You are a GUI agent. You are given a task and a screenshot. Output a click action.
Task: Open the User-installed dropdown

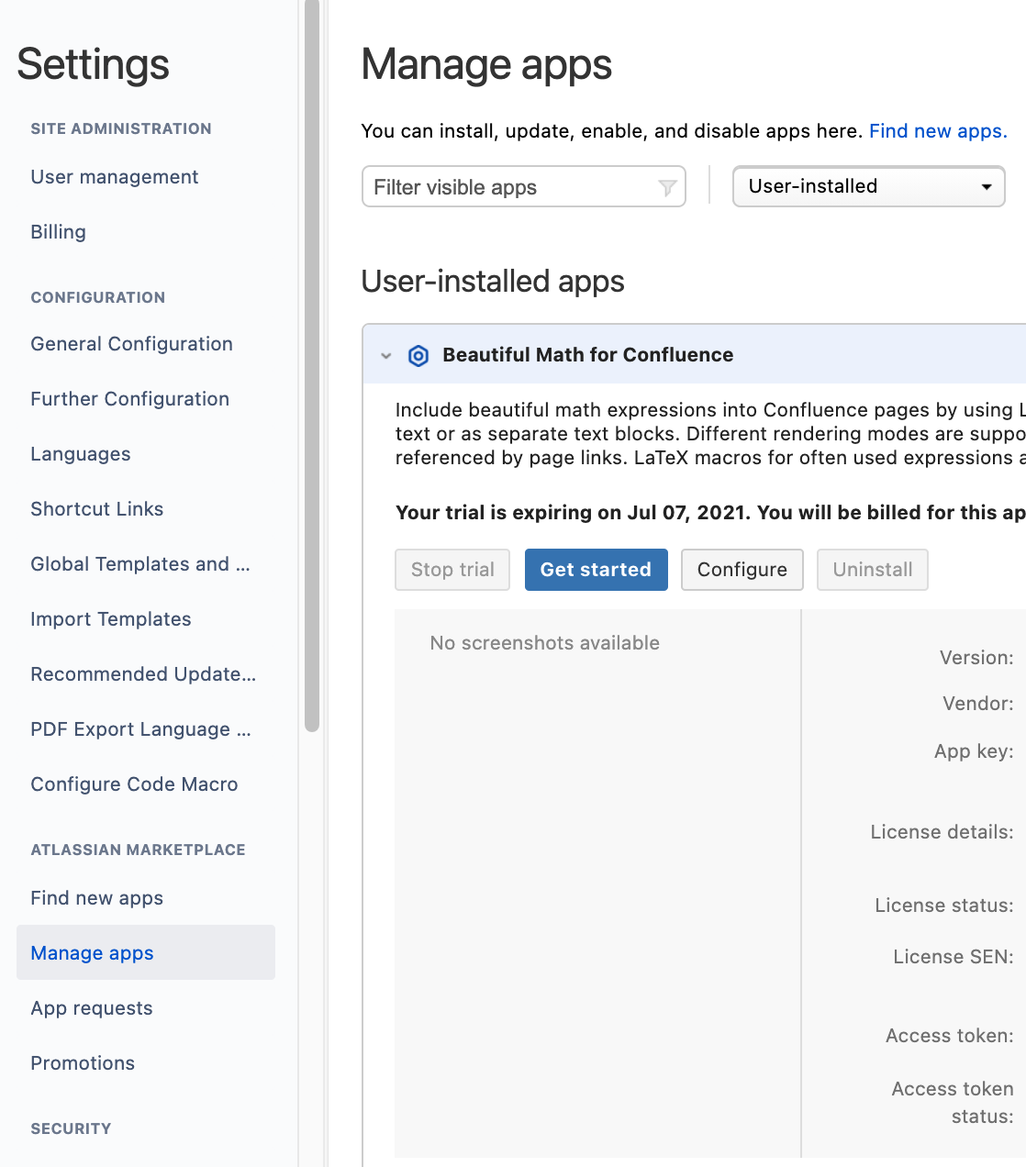(x=868, y=186)
